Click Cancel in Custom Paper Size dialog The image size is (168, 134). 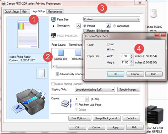click(135, 74)
